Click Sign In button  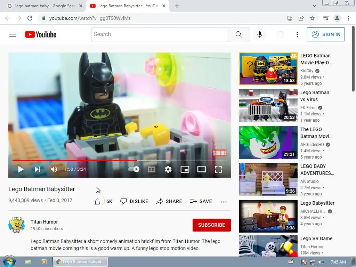click(x=326, y=34)
